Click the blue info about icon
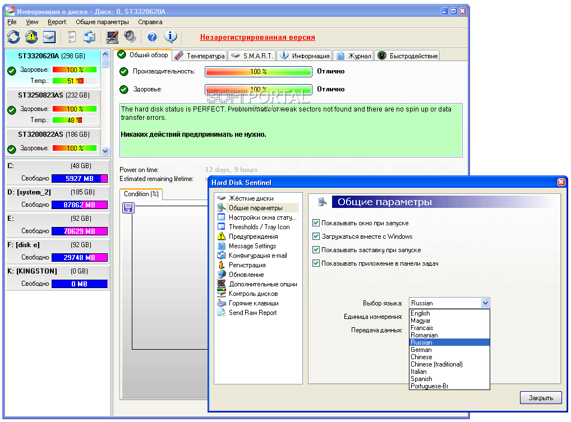The image size is (571, 422). point(171,37)
